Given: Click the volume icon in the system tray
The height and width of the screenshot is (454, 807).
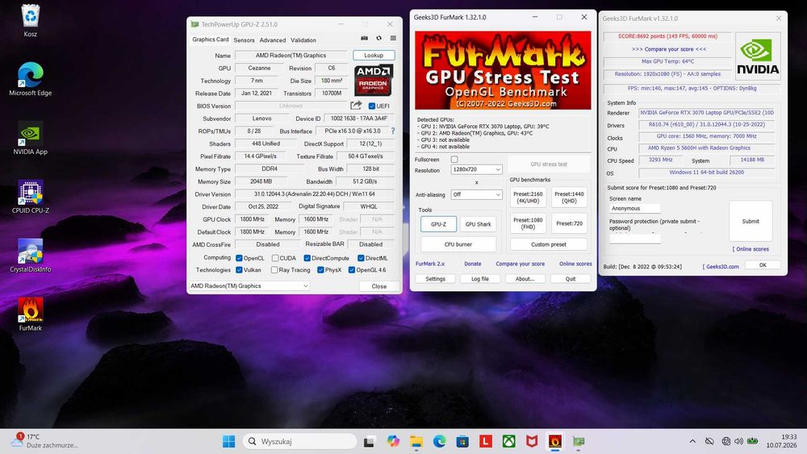Looking at the screenshot, I should (x=738, y=441).
